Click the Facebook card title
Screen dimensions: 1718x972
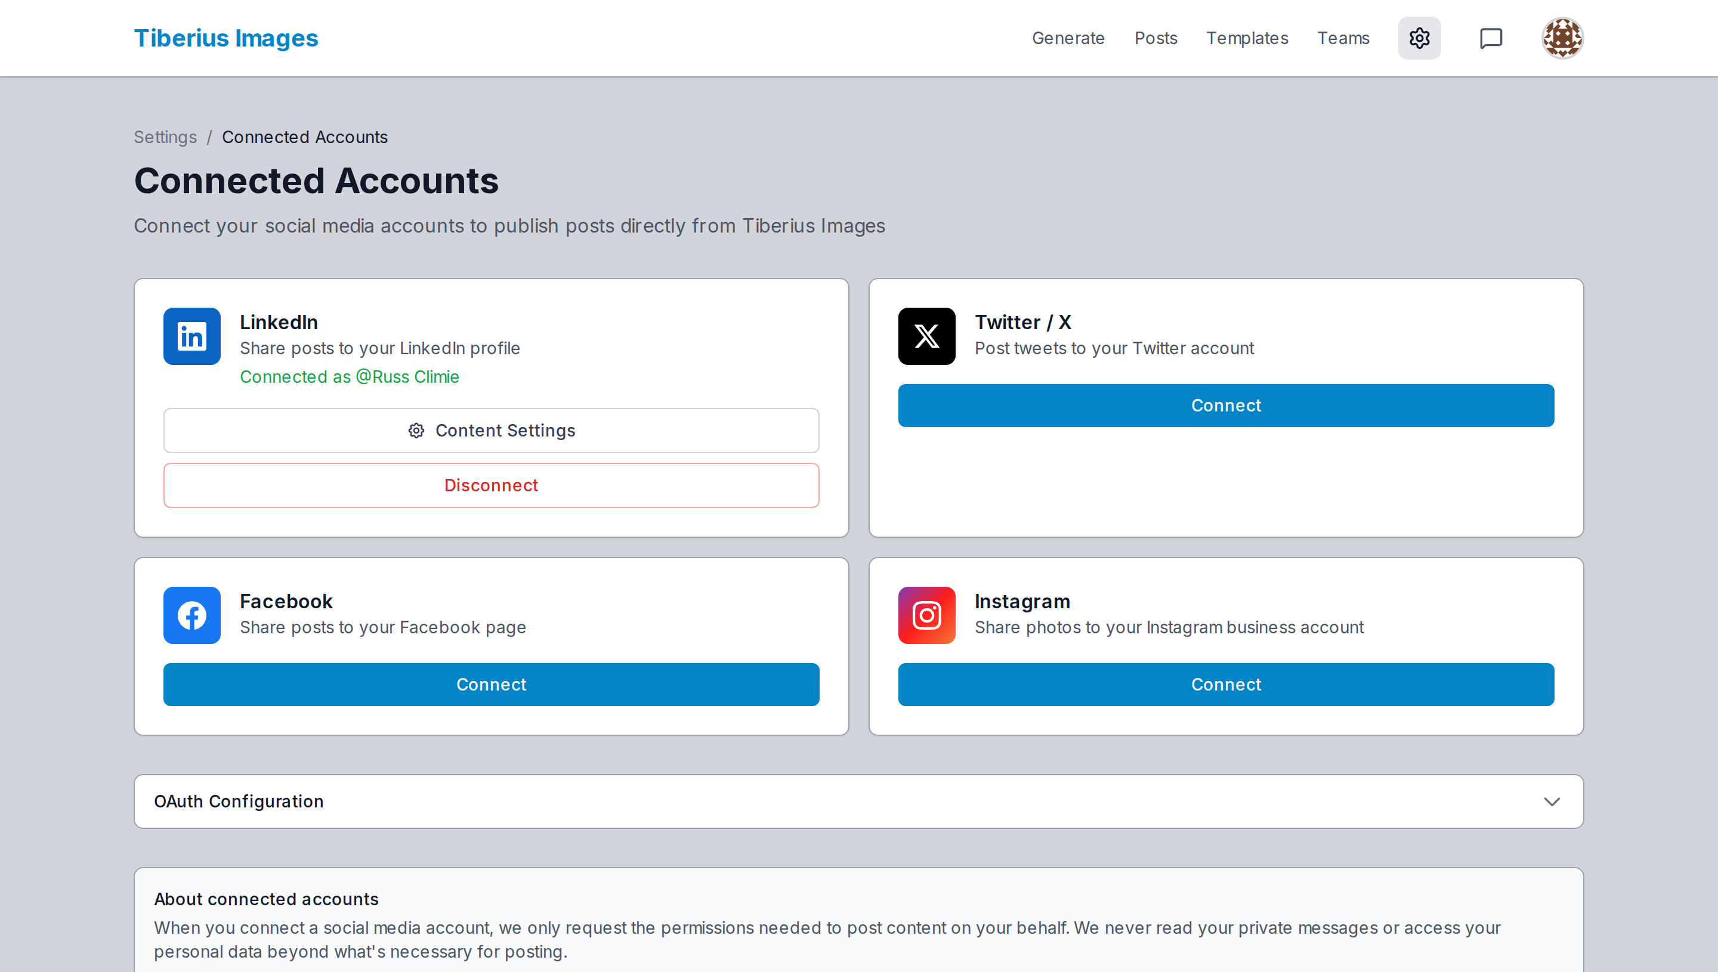286,602
